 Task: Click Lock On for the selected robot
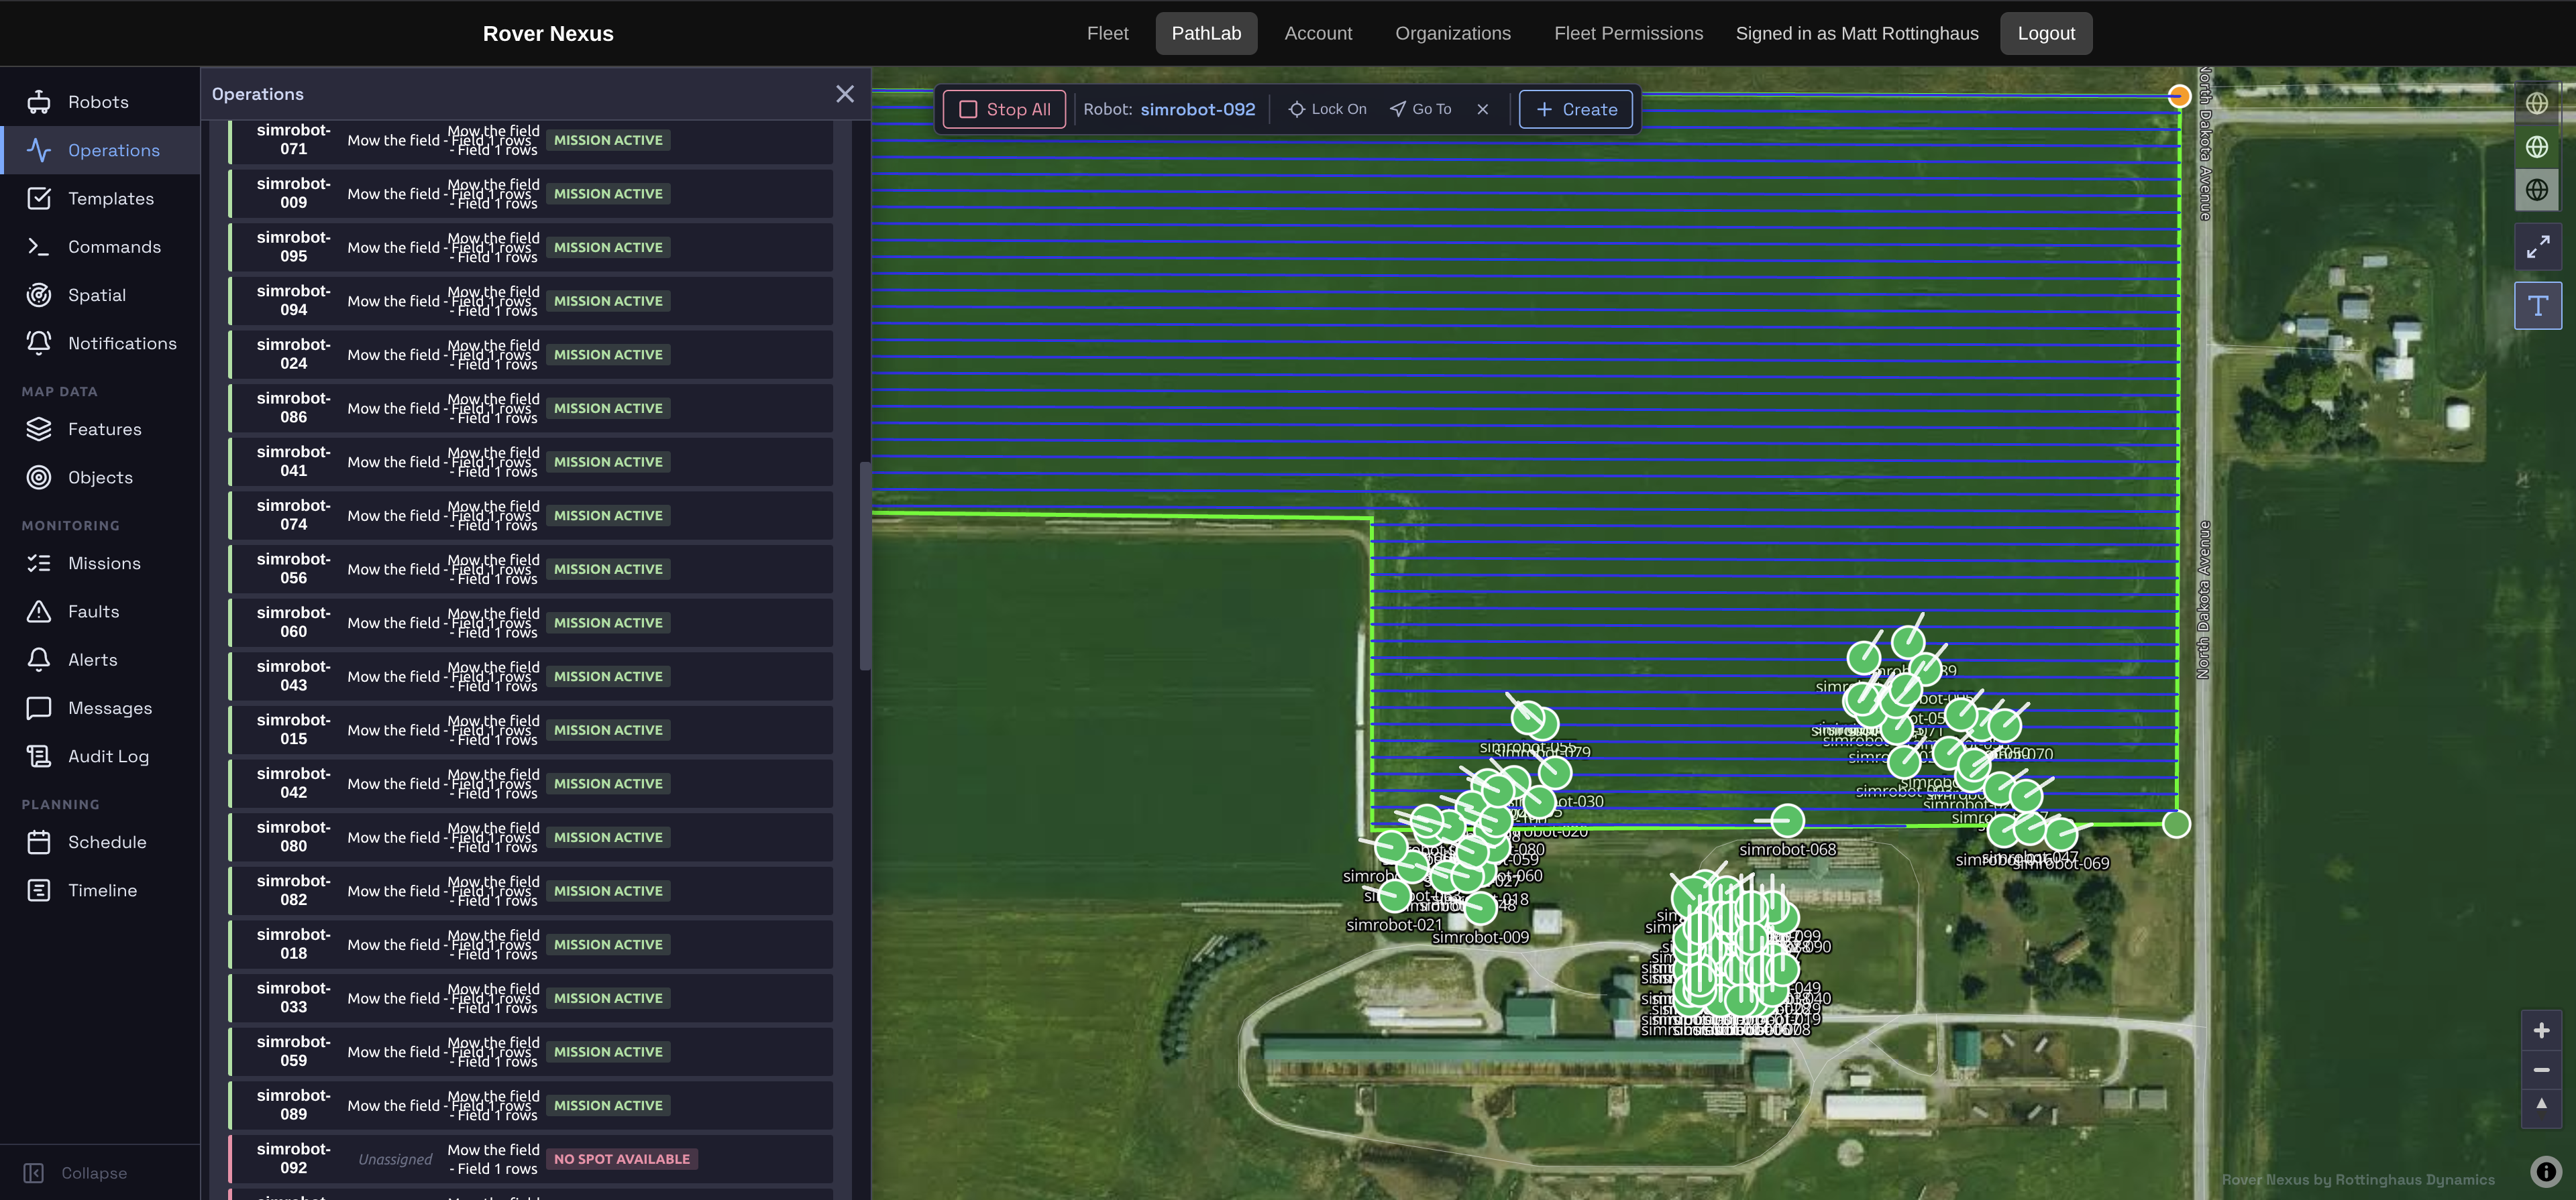click(1327, 110)
